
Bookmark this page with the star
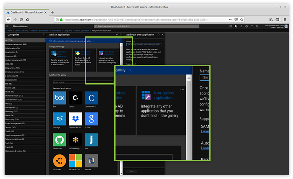pos(242,20)
